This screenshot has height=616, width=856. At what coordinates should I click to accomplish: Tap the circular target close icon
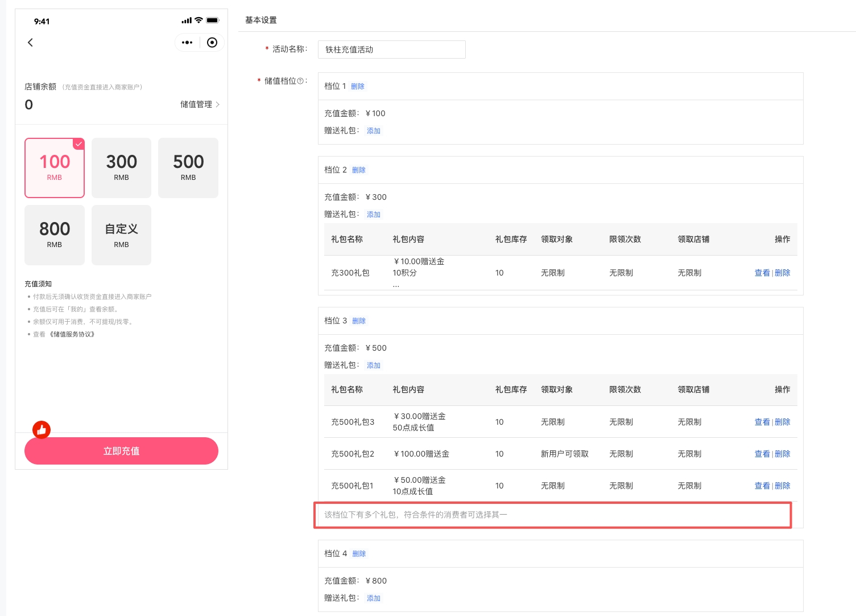[212, 43]
